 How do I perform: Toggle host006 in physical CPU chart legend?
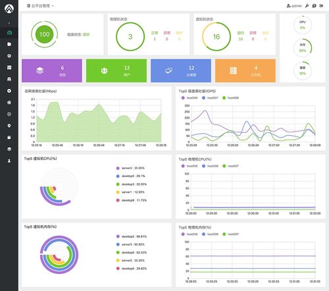tap(190, 166)
